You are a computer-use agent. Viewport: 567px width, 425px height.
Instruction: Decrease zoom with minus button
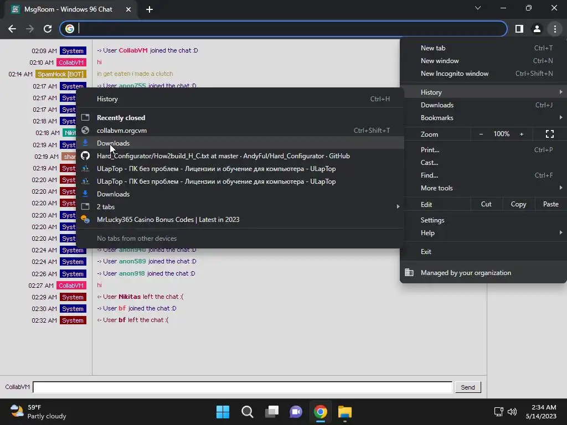[481, 134]
